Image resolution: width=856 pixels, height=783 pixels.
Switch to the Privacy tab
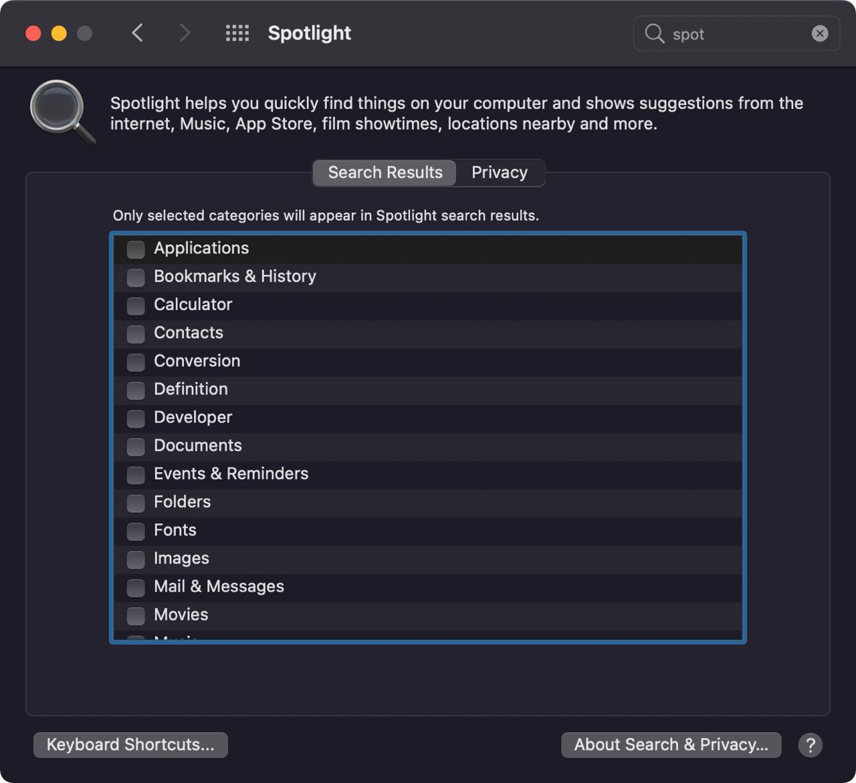[x=500, y=173]
